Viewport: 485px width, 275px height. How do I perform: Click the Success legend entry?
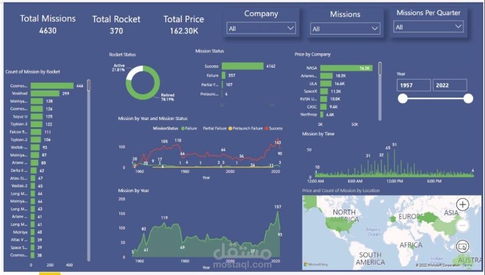273,128
